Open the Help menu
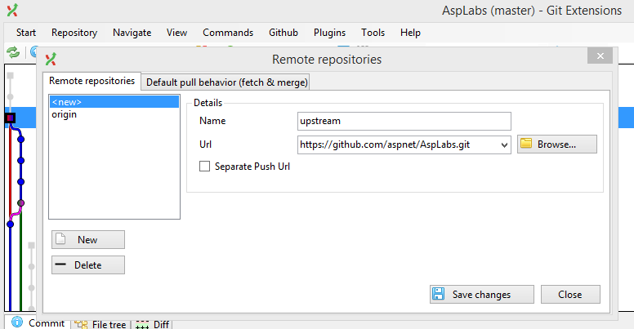Screen dimensions: 634x329 pos(410,33)
